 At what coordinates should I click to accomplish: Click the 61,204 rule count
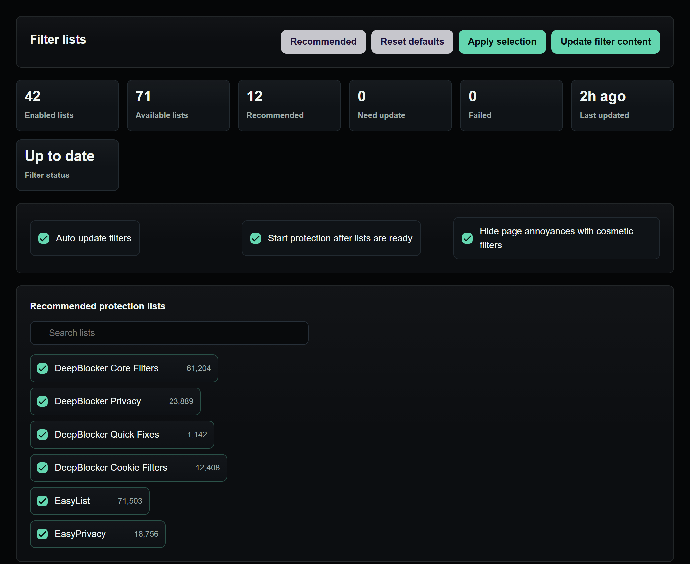(x=199, y=368)
